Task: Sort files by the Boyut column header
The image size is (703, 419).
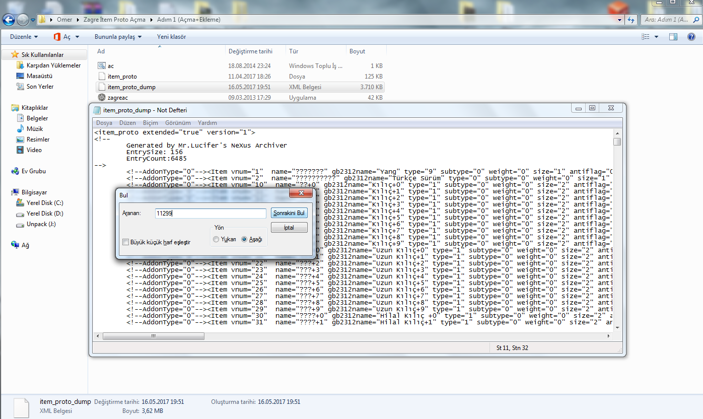Action: pos(366,51)
